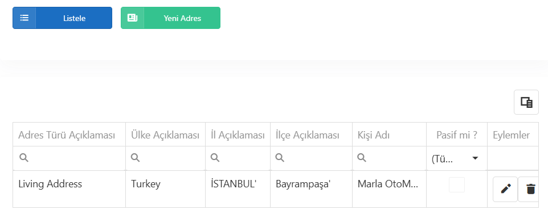Open the column chooser icon above the grid
The image size is (548, 214).
(x=526, y=102)
